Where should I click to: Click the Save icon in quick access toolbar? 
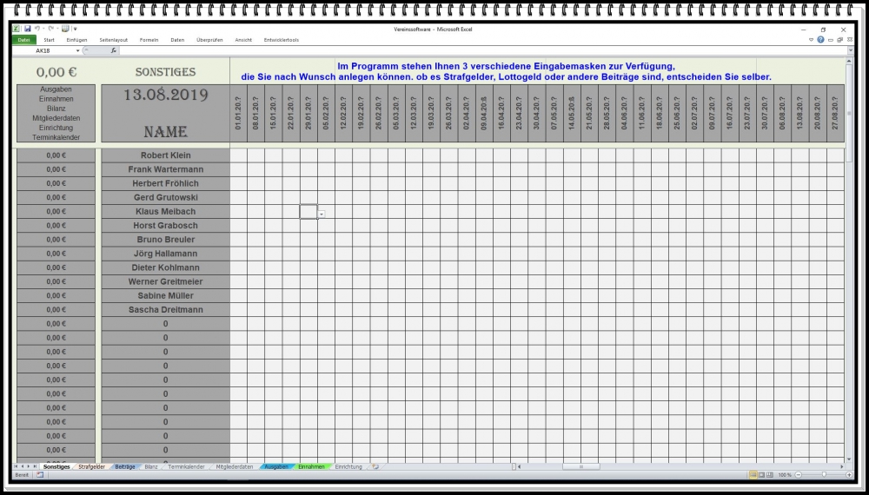[28, 29]
